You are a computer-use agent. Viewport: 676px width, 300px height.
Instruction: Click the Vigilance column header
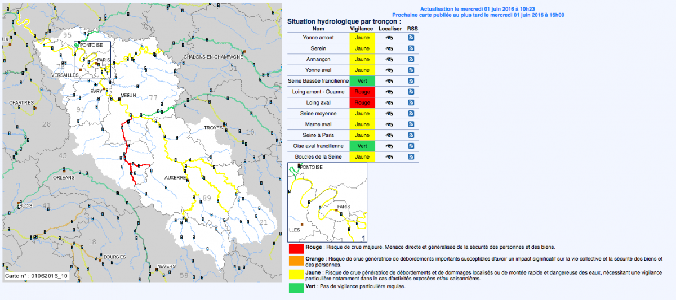362,28
